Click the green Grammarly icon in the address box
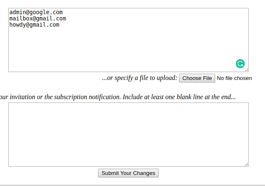The width and height of the screenshot is (265, 187). [240, 64]
